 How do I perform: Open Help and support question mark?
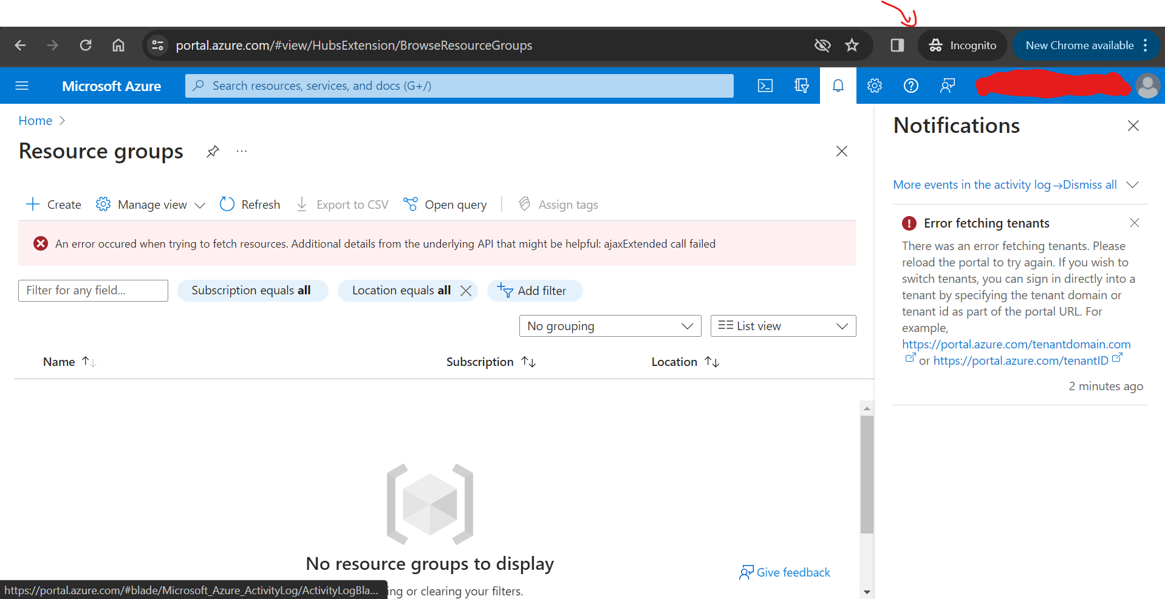[x=911, y=86]
